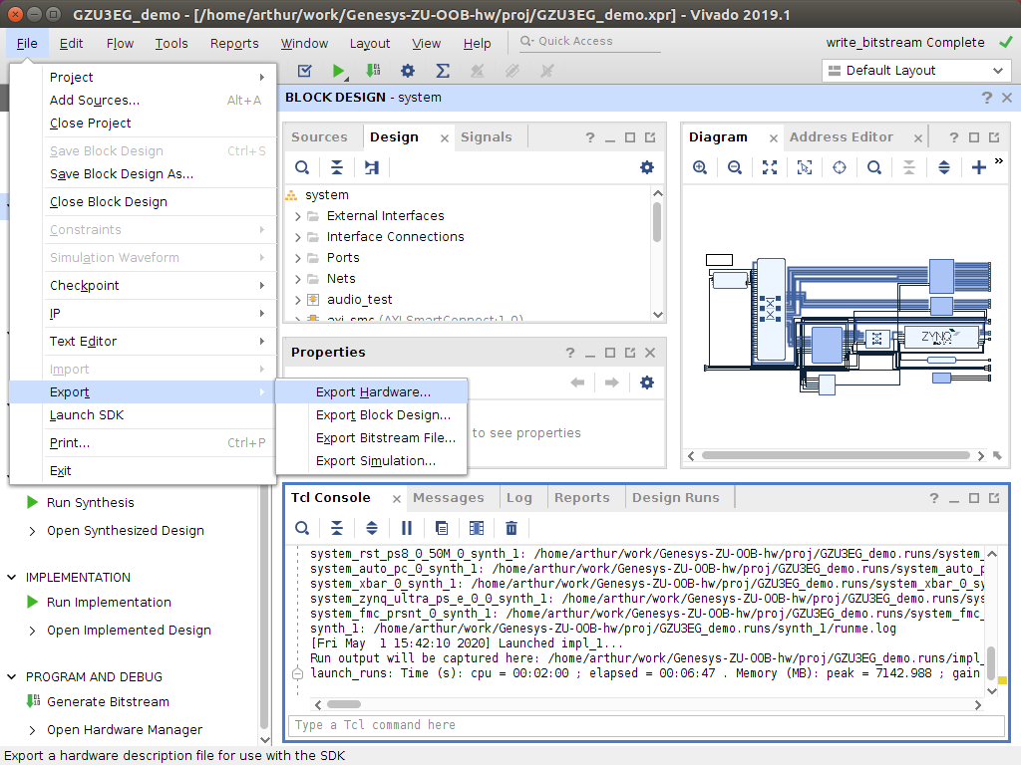
Task: Expand the External Interfaces tree node
Action: pyautogui.click(x=297, y=216)
